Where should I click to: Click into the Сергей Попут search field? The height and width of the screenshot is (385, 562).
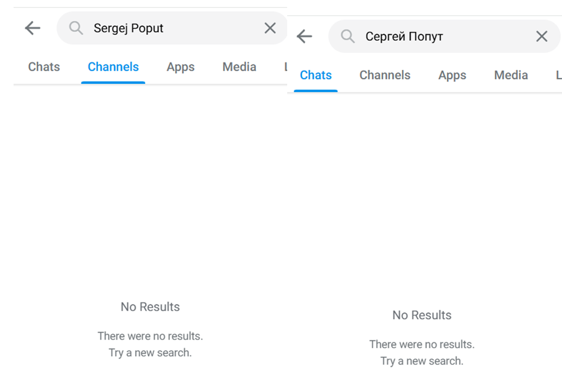(x=442, y=36)
